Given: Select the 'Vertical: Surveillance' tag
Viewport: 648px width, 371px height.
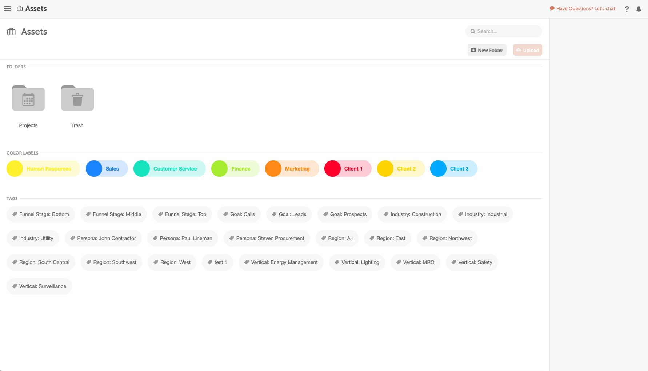Looking at the screenshot, I should 39,286.
